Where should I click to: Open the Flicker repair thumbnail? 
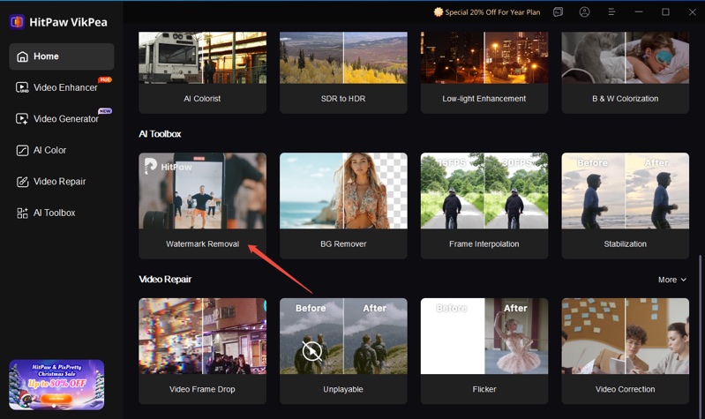click(484, 336)
